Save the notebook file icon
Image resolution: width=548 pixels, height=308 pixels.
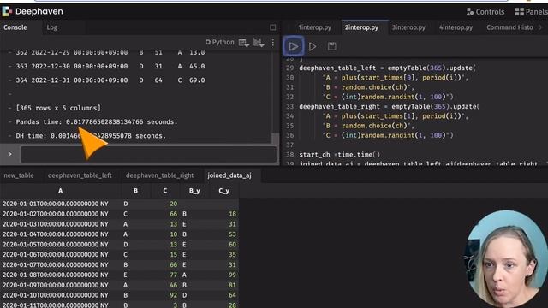[x=331, y=46]
